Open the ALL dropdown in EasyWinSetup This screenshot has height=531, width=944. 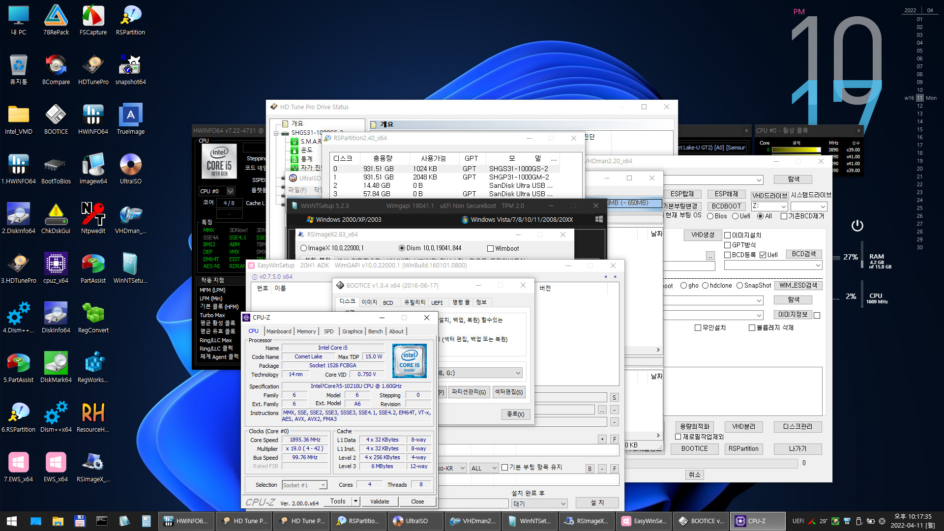(495, 469)
